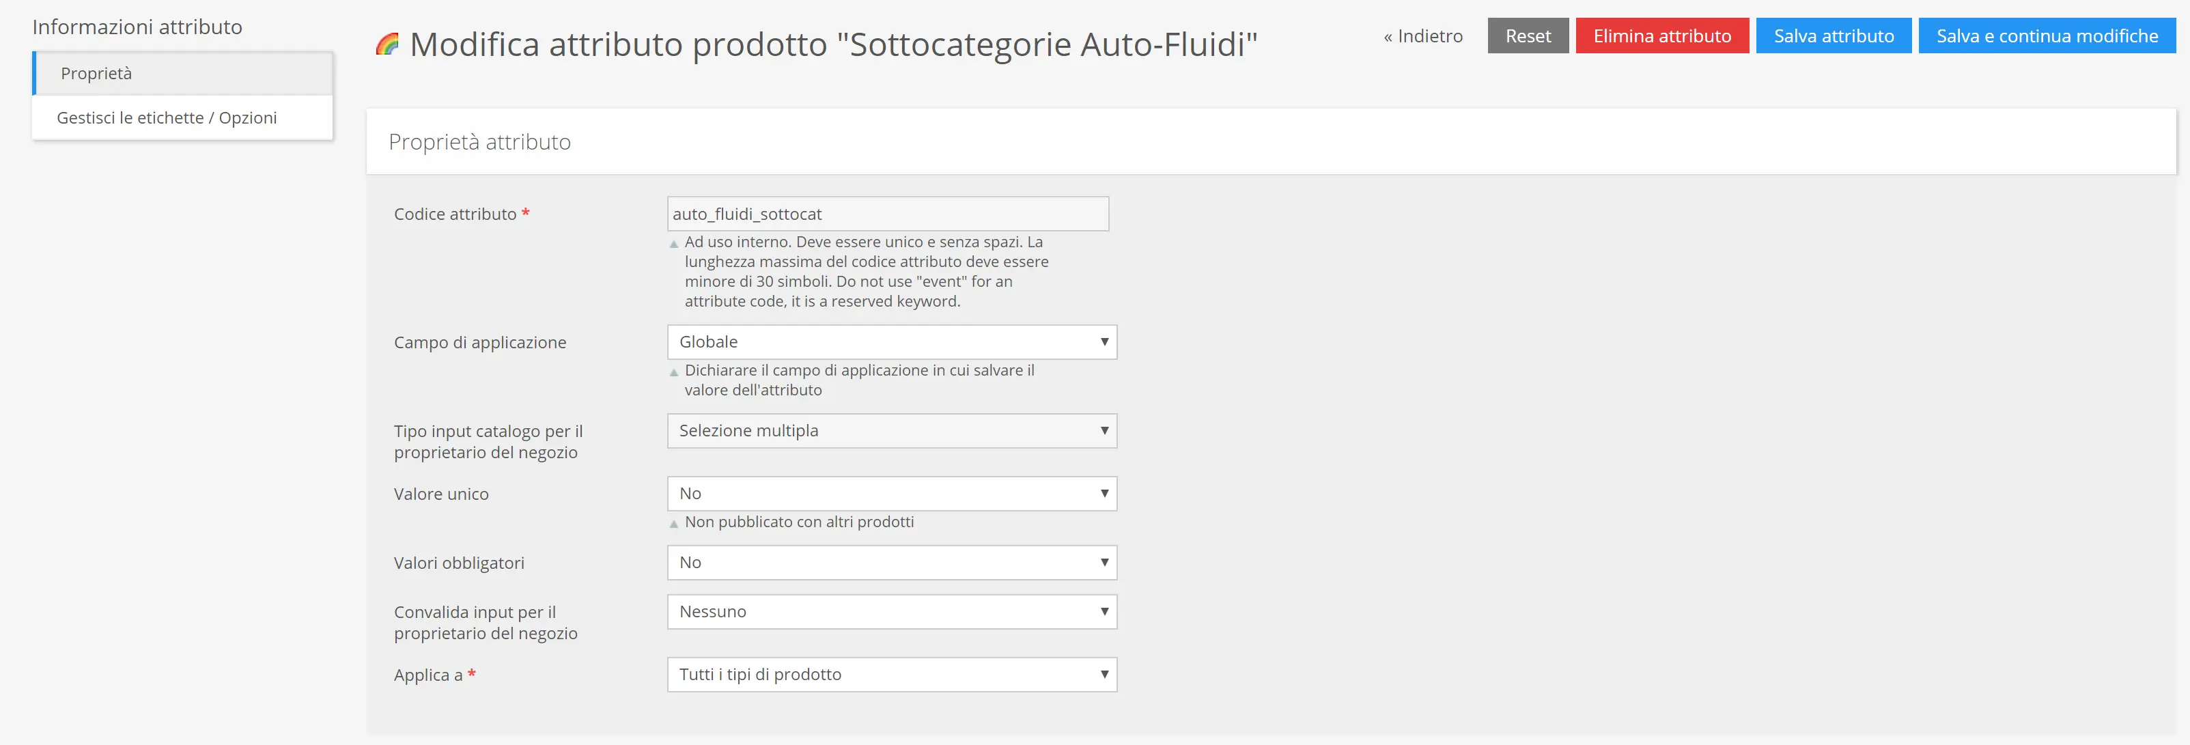Expand the Applica a dropdown
This screenshot has height=745, width=2190.
tap(891, 675)
